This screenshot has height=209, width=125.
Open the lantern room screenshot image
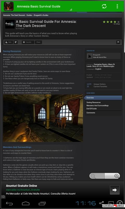43,118
